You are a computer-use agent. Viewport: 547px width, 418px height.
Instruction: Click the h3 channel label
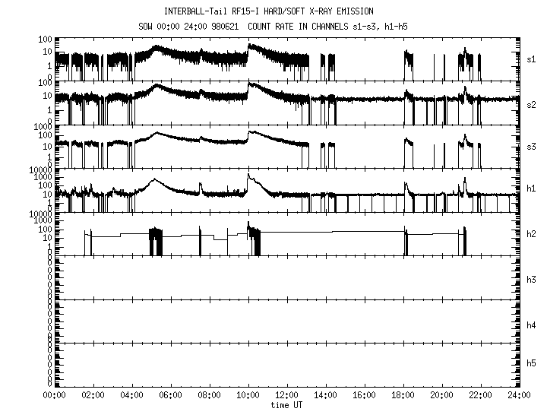click(531, 280)
